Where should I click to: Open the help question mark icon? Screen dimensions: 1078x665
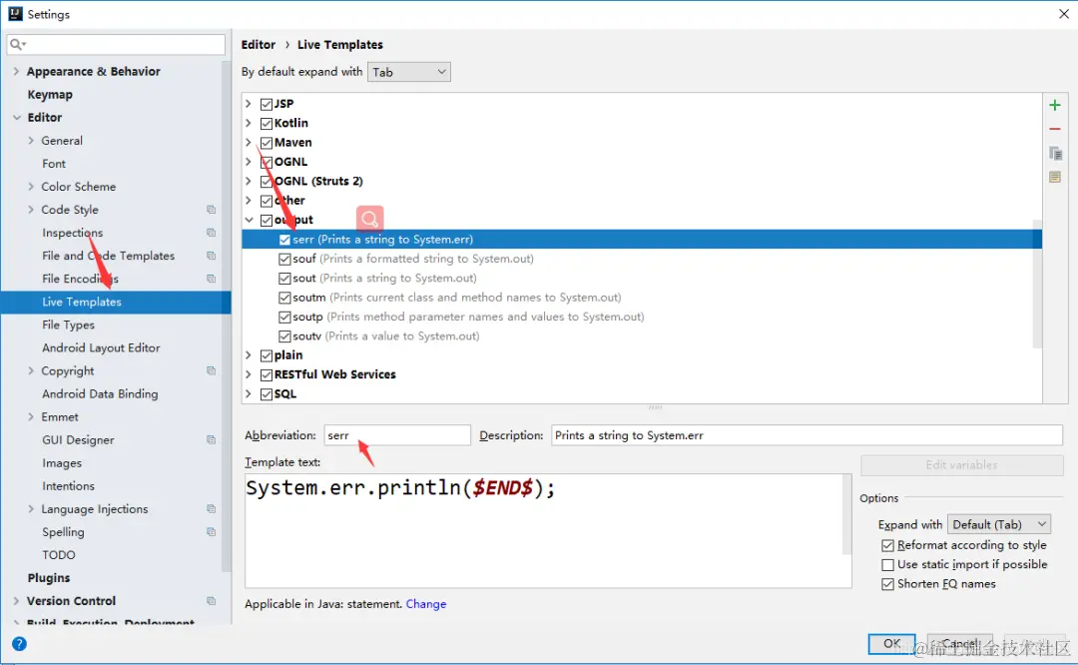[19, 644]
